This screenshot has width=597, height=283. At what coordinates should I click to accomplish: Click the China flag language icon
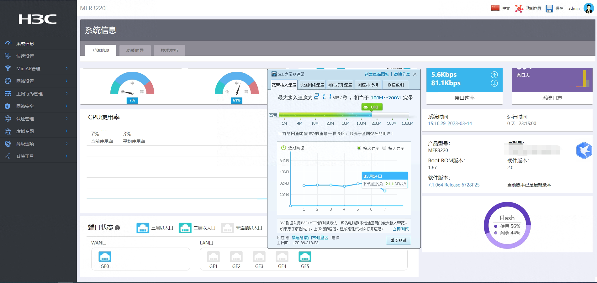pyautogui.click(x=495, y=8)
